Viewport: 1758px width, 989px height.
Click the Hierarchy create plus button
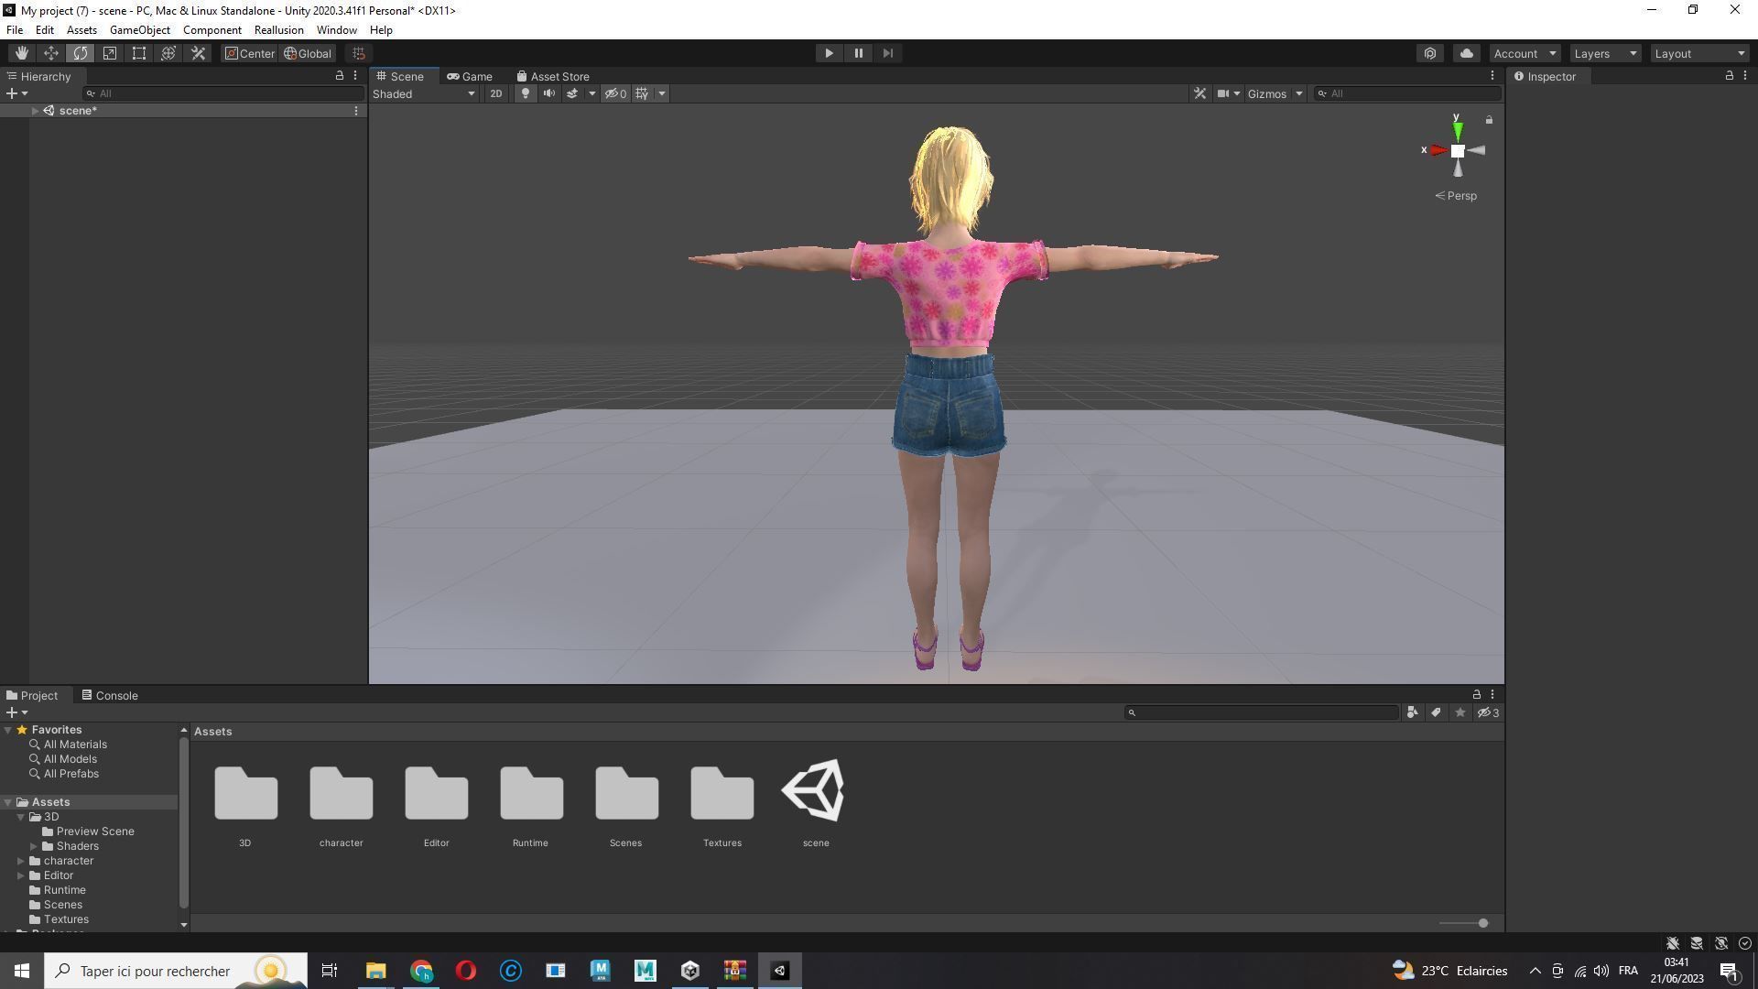(12, 93)
